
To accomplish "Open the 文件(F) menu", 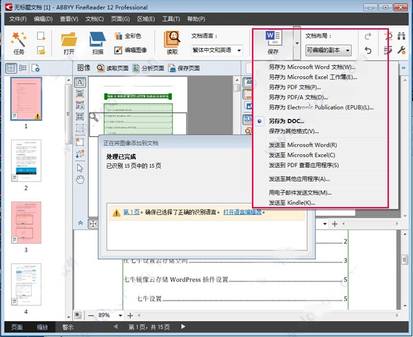I will tap(18, 19).
